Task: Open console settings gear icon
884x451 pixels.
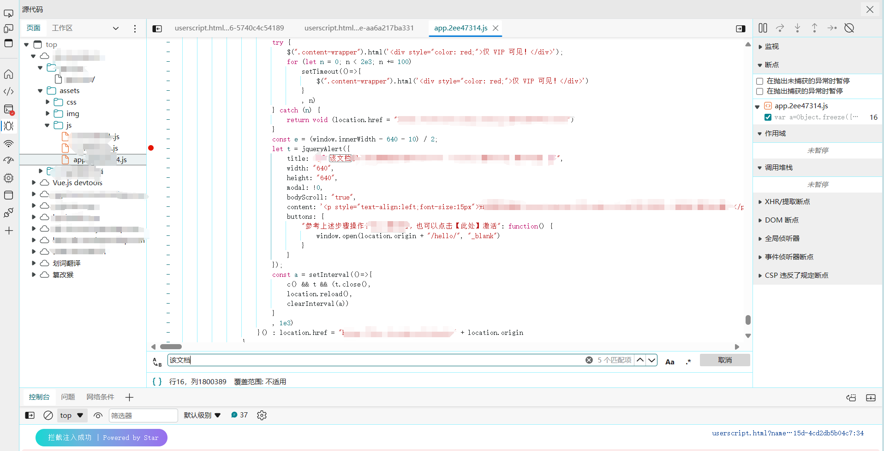Action: coord(262,415)
